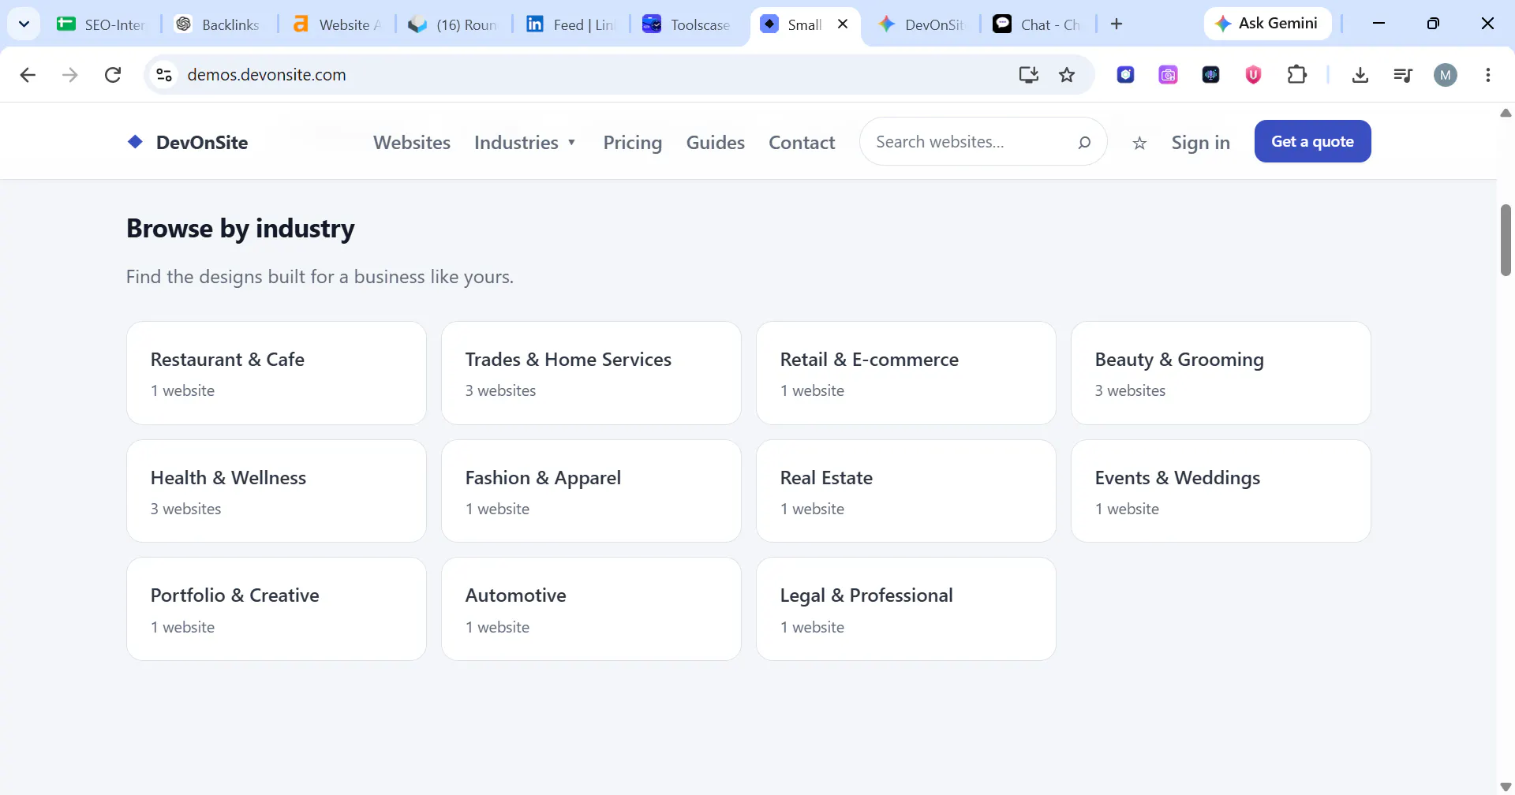Open the browser downloads icon
Image resolution: width=1515 pixels, height=795 pixels.
pos(1360,75)
